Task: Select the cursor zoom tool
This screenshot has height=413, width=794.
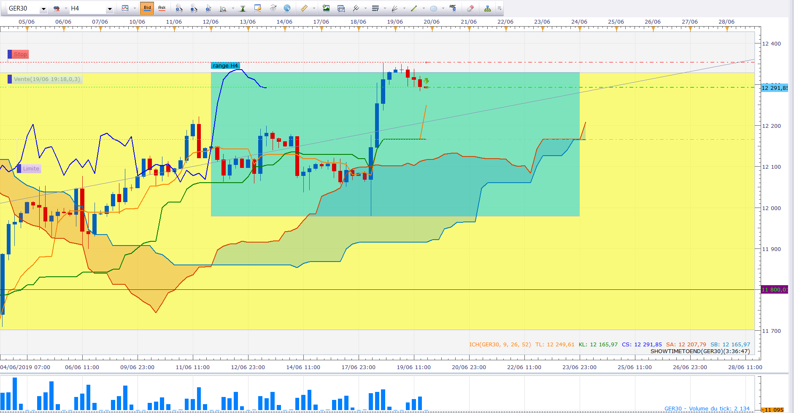Action: 209,8
